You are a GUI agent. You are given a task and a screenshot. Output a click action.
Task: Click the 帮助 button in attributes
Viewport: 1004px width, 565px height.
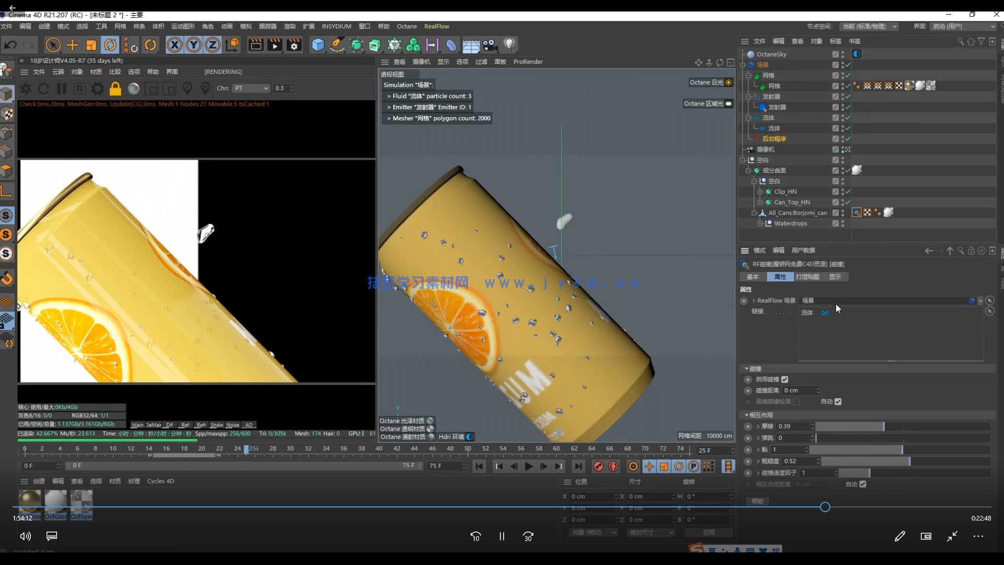(x=757, y=501)
